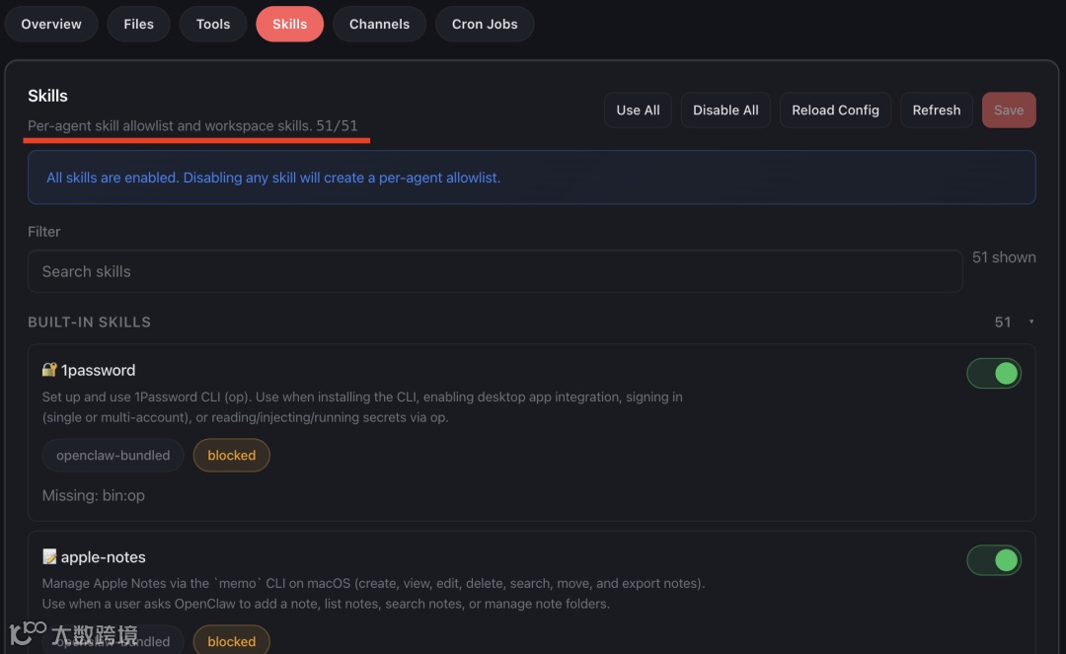Click the 1password lock icon
Viewport: 1066px width, 654px height.
[49, 370]
